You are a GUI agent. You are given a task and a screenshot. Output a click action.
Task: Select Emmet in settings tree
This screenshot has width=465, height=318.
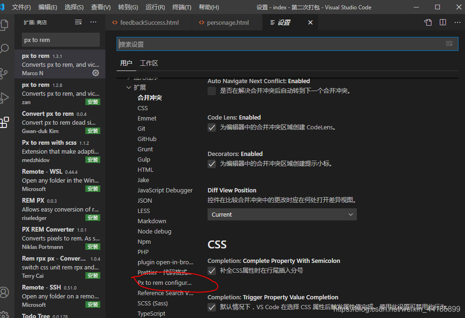point(147,119)
